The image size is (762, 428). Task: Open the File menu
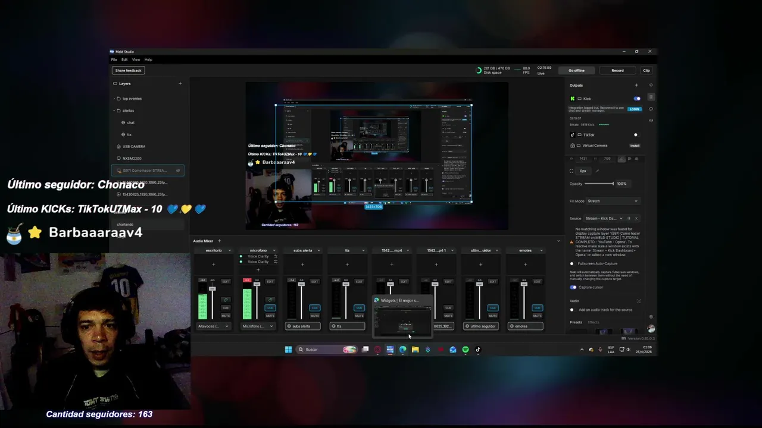coord(114,59)
